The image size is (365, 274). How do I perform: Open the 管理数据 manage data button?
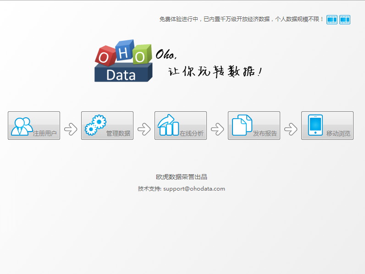click(x=107, y=126)
